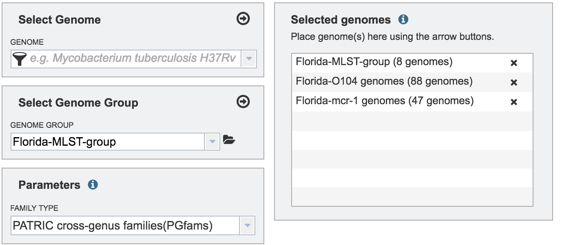Image resolution: width=562 pixels, height=245 pixels.
Task: Expand the Genome Group dropdown arrow
Action: point(212,142)
